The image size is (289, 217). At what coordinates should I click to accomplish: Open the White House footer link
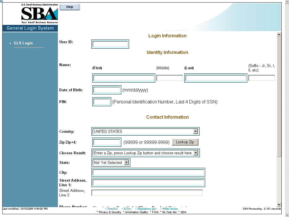(170, 209)
